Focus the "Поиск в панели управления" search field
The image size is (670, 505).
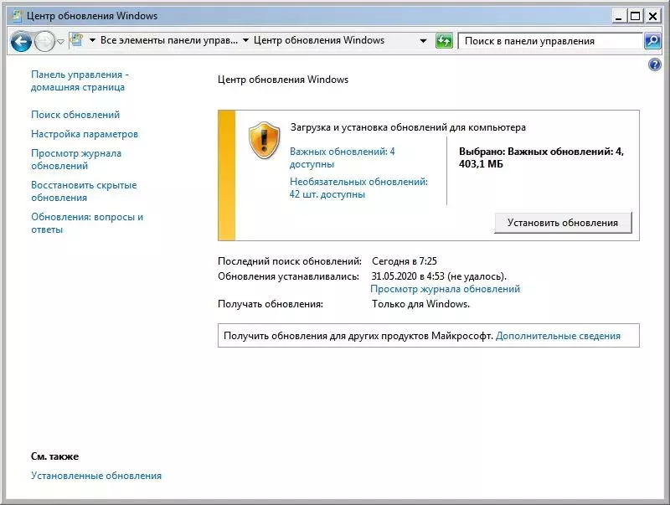(x=550, y=41)
